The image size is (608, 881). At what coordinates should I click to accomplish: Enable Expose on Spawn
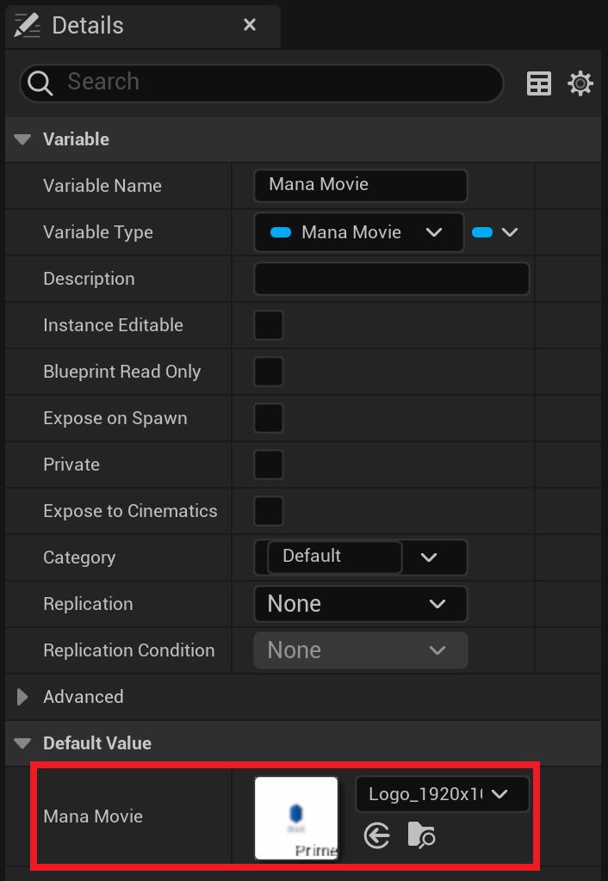pyautogui.click(x=267, y=418)
